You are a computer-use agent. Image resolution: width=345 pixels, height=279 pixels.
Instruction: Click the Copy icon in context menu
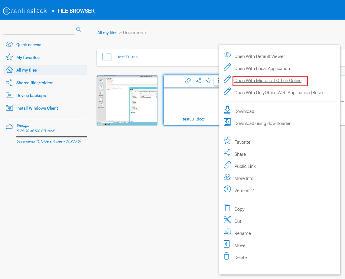pyautogui.click(x=227, y=208)
